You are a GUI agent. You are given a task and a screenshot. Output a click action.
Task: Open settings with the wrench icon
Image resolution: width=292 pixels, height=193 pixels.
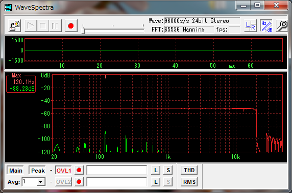coord(281,26)
